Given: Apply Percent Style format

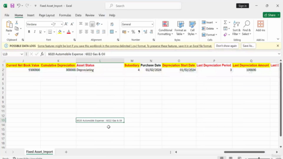Looking at the screenshot, I should point(133,32).
